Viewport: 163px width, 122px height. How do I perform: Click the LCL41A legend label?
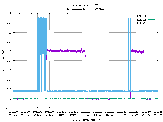(x=142, y=16)
